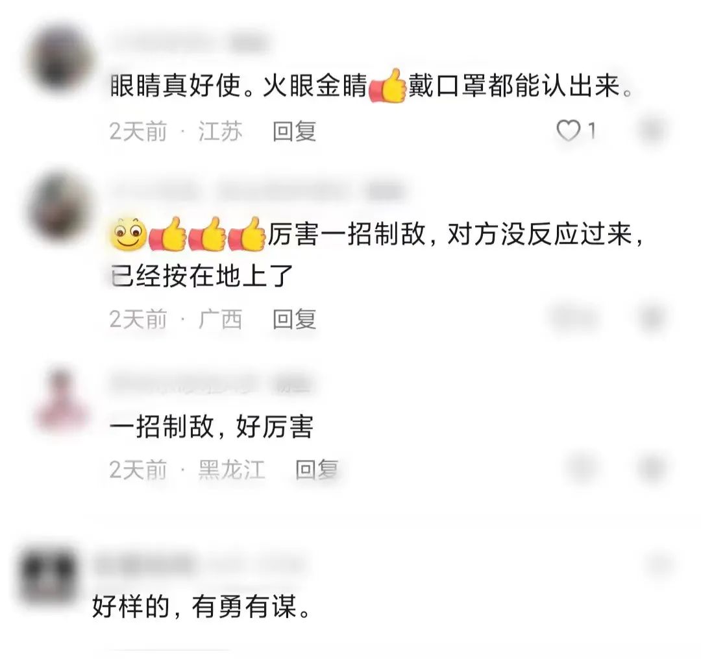Reply to the Heilongjiang comment via 回复
This screenshot has height=659, width=701.
click(x=317, y=470)
